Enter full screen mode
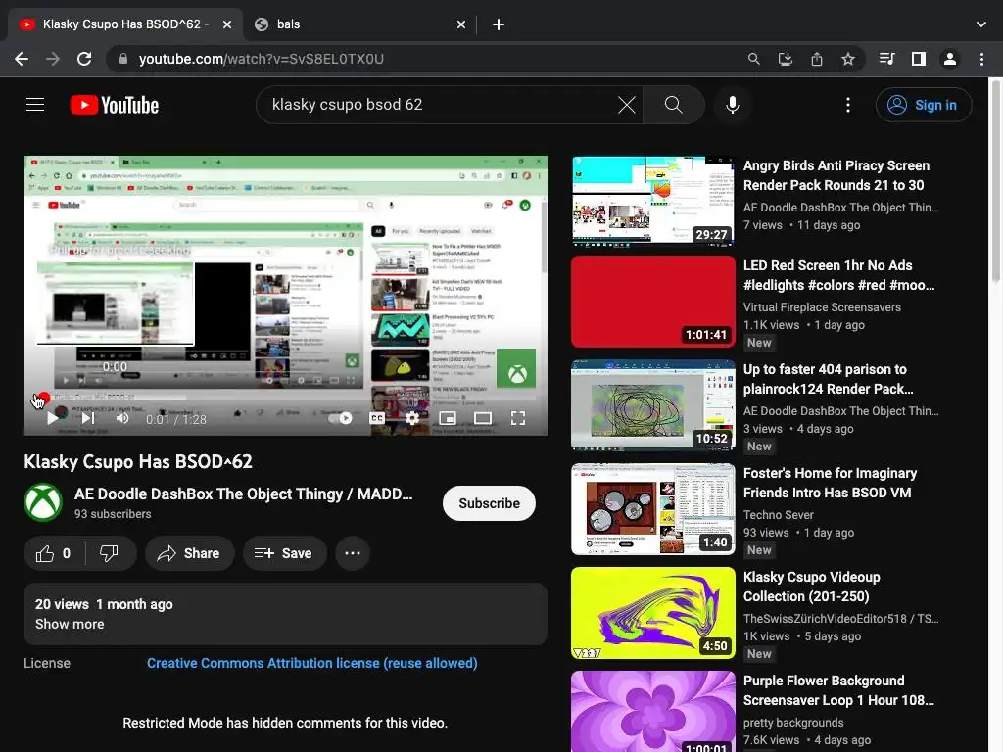 coord(518,418)
